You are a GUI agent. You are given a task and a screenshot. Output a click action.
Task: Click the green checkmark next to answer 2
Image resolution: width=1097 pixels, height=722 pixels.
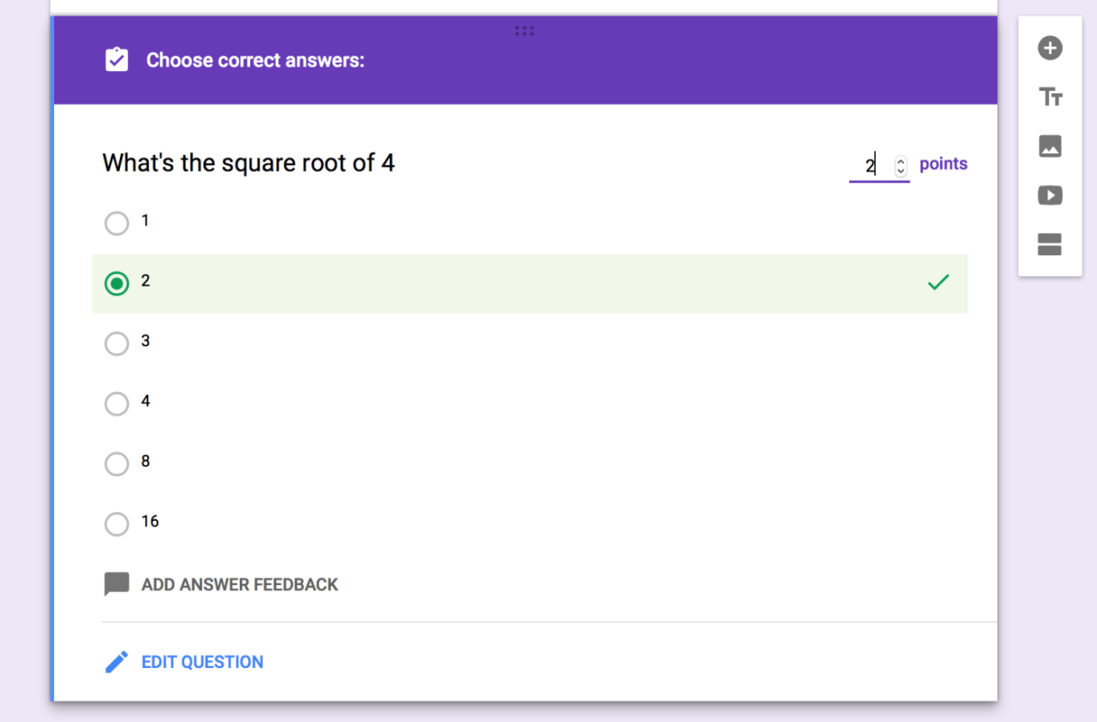pyautogui.click(x=938, y=283)
